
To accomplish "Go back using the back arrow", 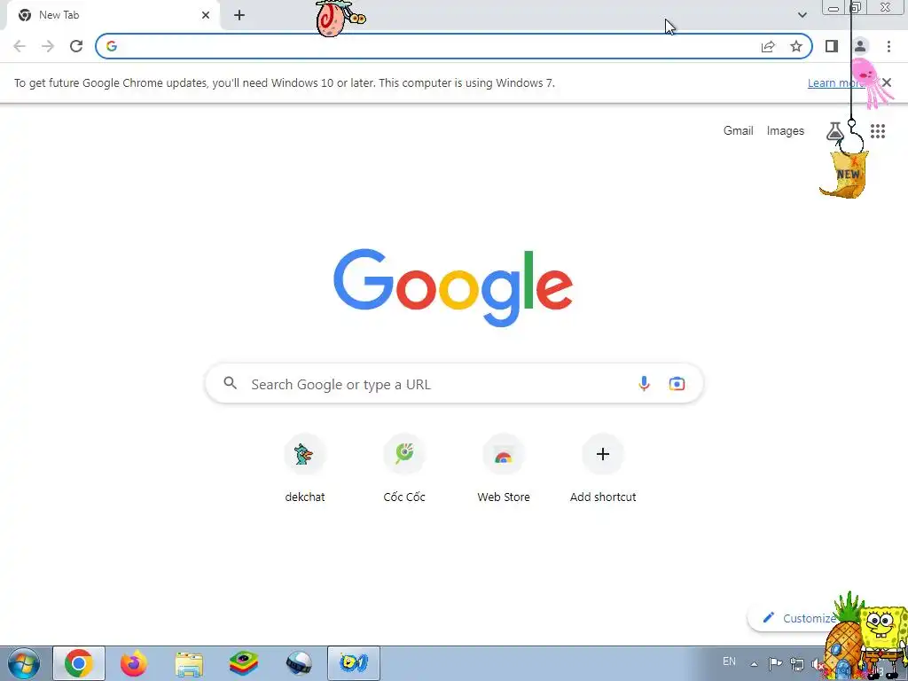I will [x=20, y=46].
